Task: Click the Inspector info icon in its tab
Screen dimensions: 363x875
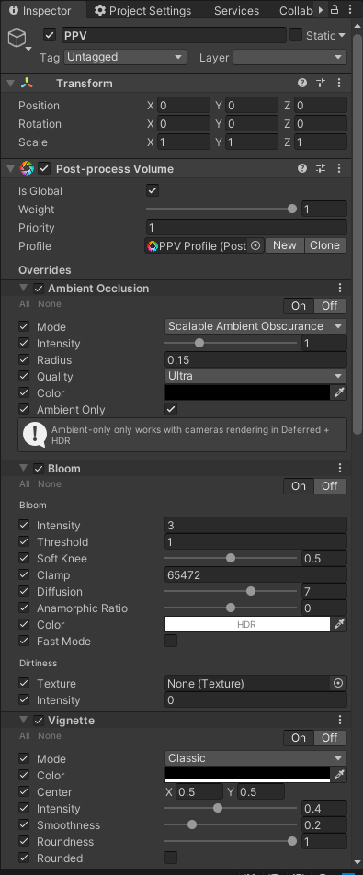Action: pyautogui.click(x=14, y=10)
